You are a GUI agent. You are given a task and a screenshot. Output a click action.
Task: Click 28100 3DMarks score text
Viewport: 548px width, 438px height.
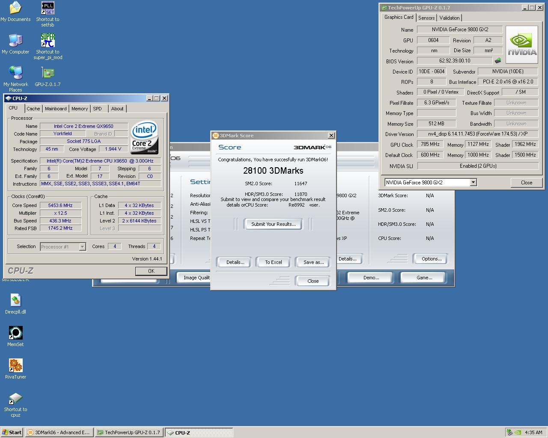point(273,171)
